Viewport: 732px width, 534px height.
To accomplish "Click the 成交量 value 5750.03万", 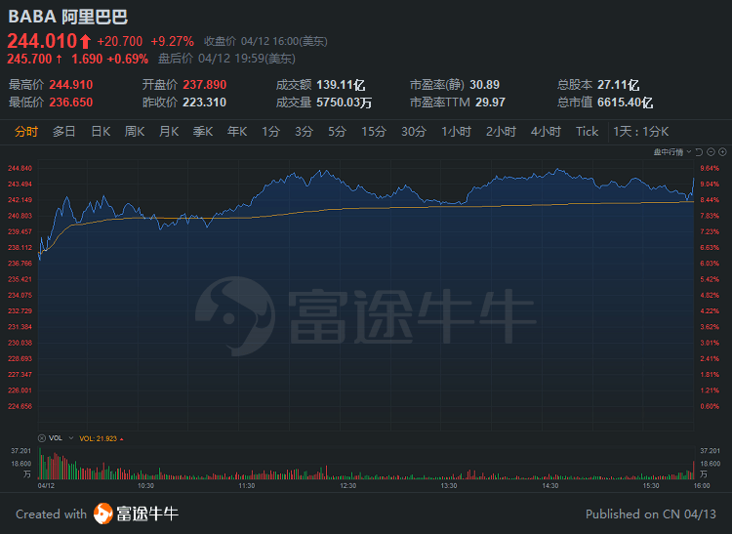I will pyautogui.click(x=345, y=103).
